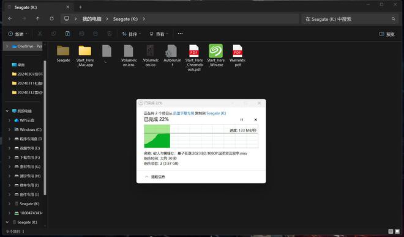Viewport: 404px width, 237px height.
Task: Collapse the expanded Seagate (K:) sidebar node
Action: (7, 222)
